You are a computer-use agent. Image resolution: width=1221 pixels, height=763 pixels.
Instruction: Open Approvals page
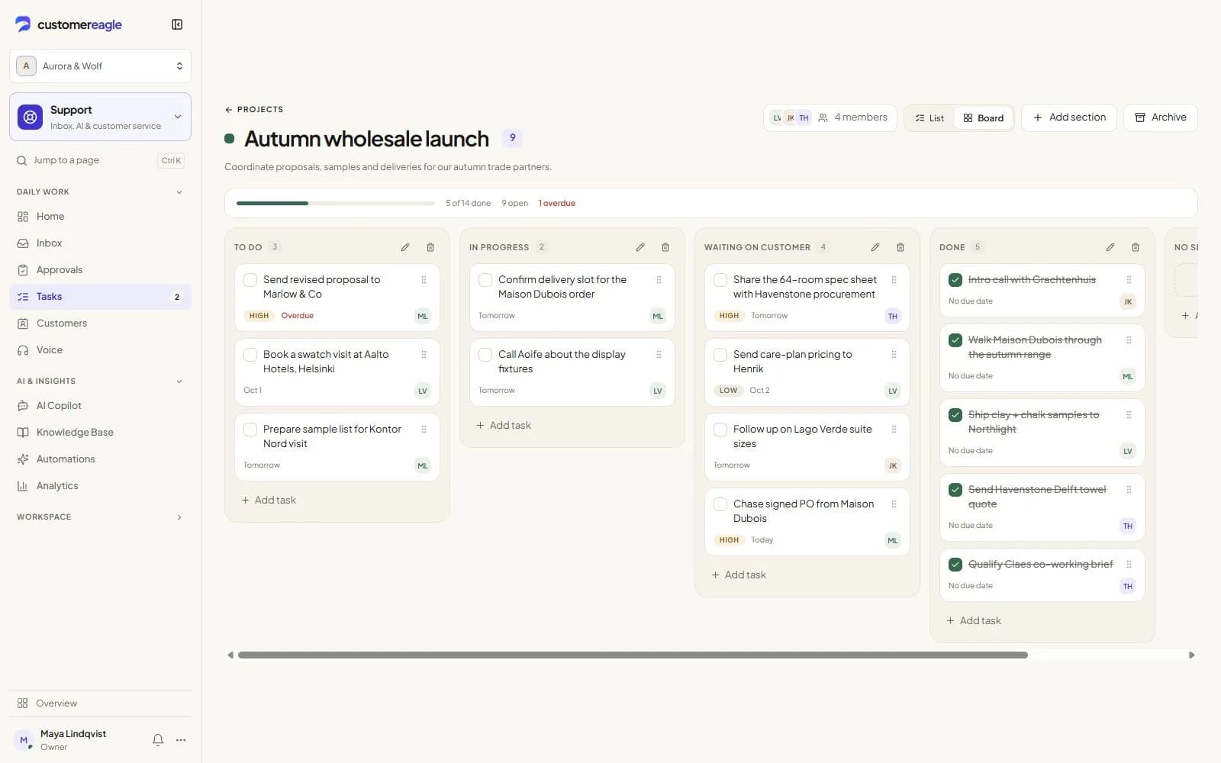click(100, 270)
